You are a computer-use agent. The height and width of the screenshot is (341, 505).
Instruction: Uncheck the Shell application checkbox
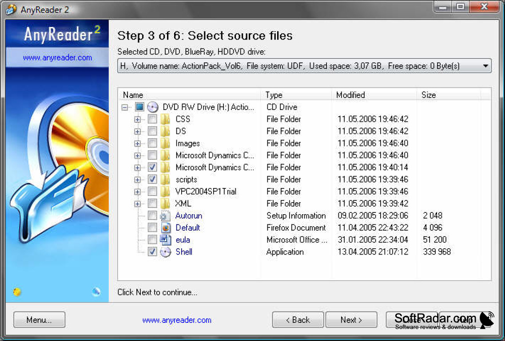pos(152,252)
